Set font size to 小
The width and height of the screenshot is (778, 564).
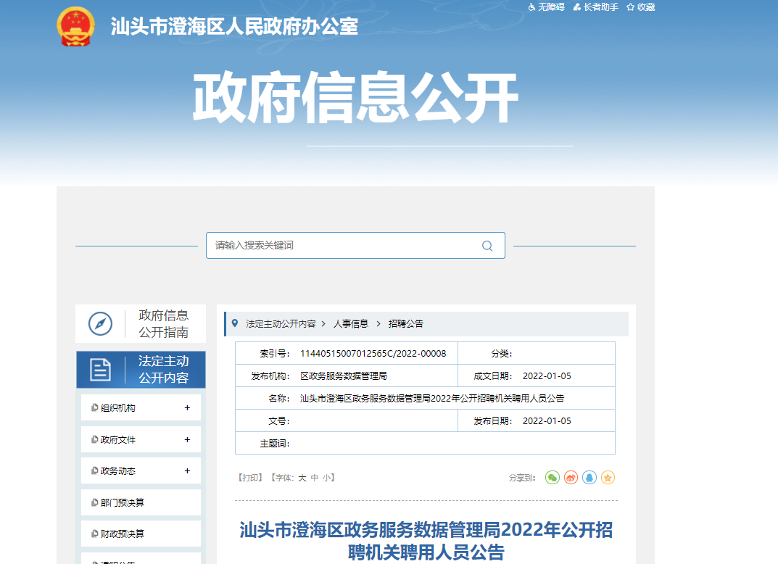coord(327,478)
